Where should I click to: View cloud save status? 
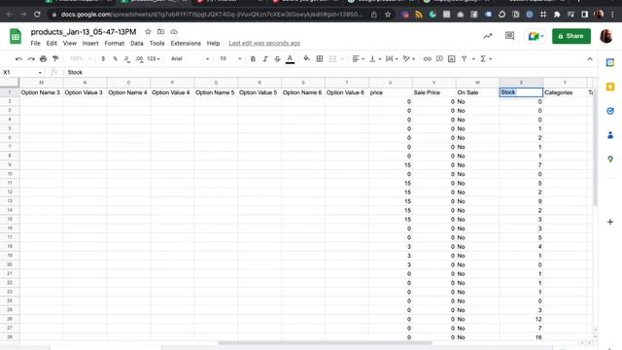pyautogui.click(x=174, y=32)
